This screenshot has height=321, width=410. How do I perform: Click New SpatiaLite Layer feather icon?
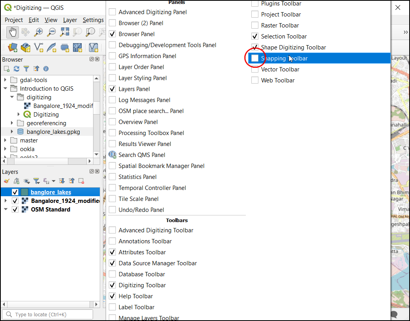51,47
